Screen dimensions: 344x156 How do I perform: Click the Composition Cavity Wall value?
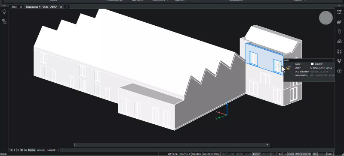click(322, 75)
